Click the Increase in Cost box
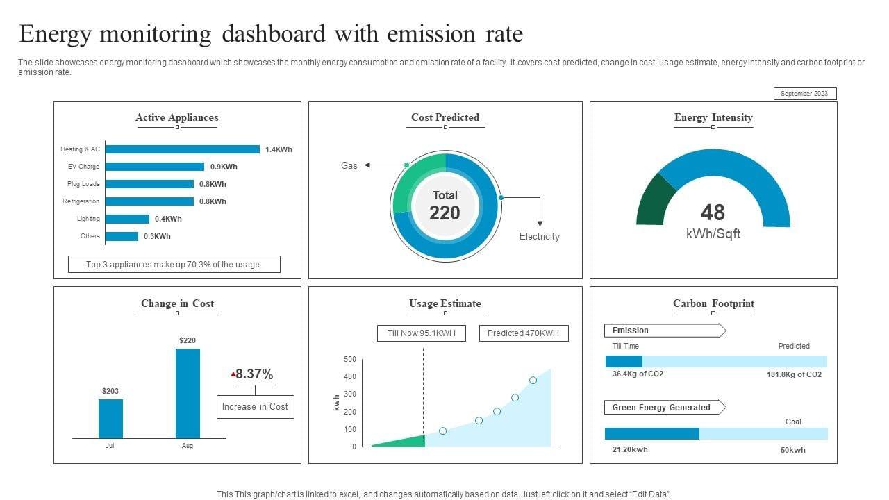The width and height of the screenshot is (889, 500). tap(255, 407)
